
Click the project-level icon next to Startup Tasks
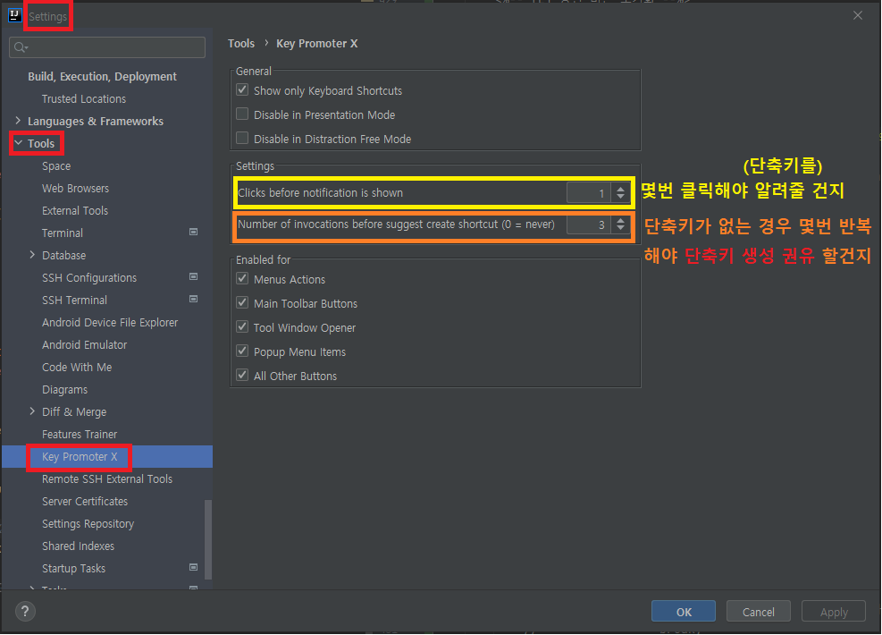(x=194, y=567)
